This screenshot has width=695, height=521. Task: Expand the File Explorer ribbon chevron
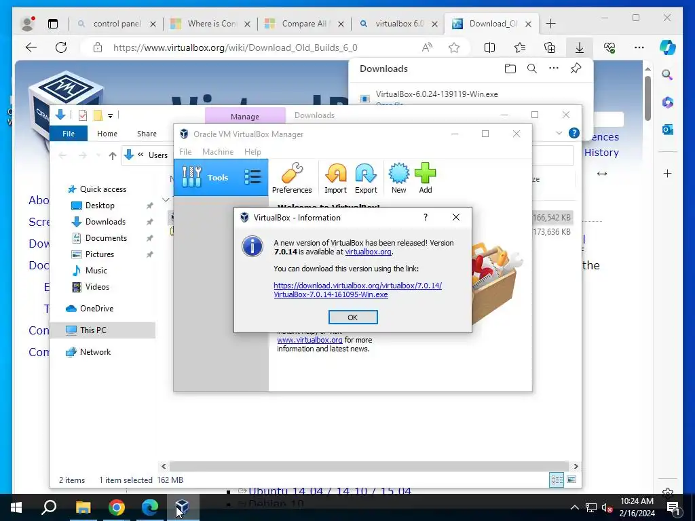click(559, 133)
